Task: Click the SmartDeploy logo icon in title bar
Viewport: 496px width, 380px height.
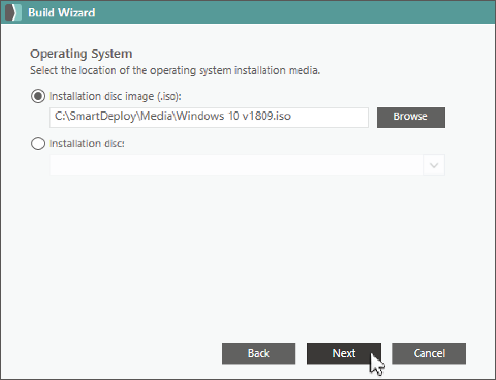Action: point(14,12)
